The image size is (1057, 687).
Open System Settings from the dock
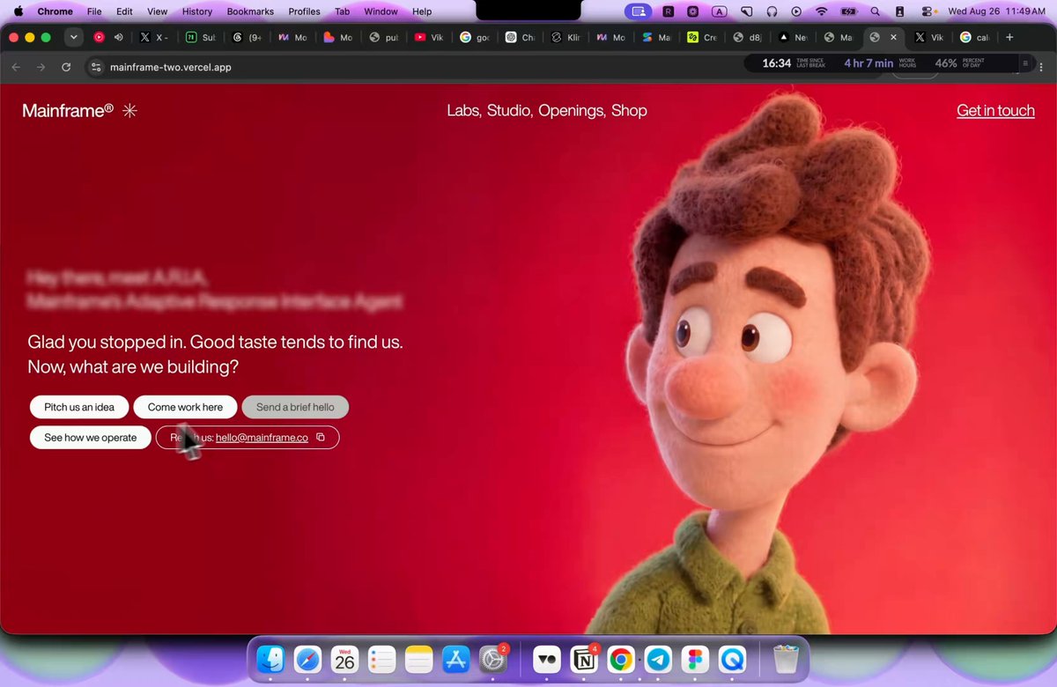[x=492, y=659]
